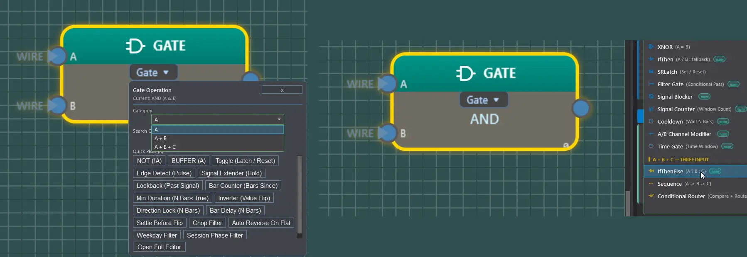The image size is (747, 257).
Task: Click the Signal Blocker icon
Action: [651, 97]
